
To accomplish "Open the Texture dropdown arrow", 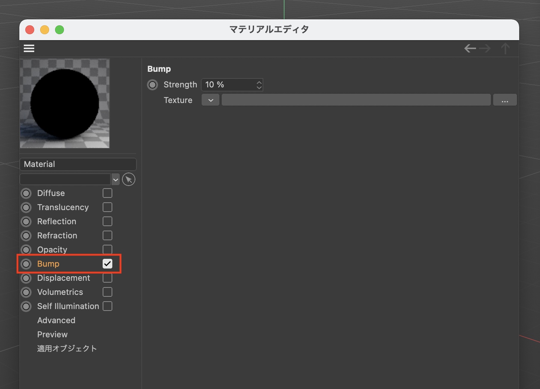I will (x=210, y=100).
